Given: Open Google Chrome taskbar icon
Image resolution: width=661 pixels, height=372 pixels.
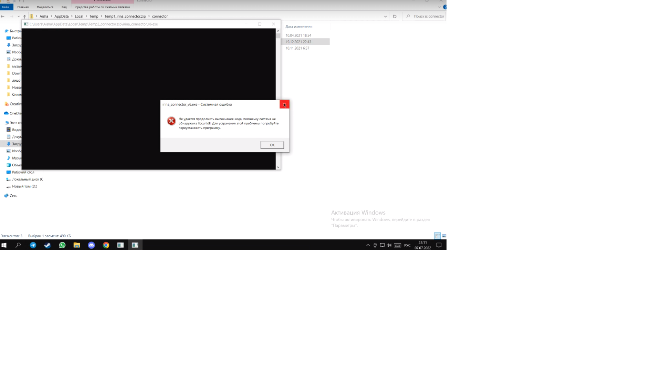Looking at the screenshot, I should pos(106,245).
